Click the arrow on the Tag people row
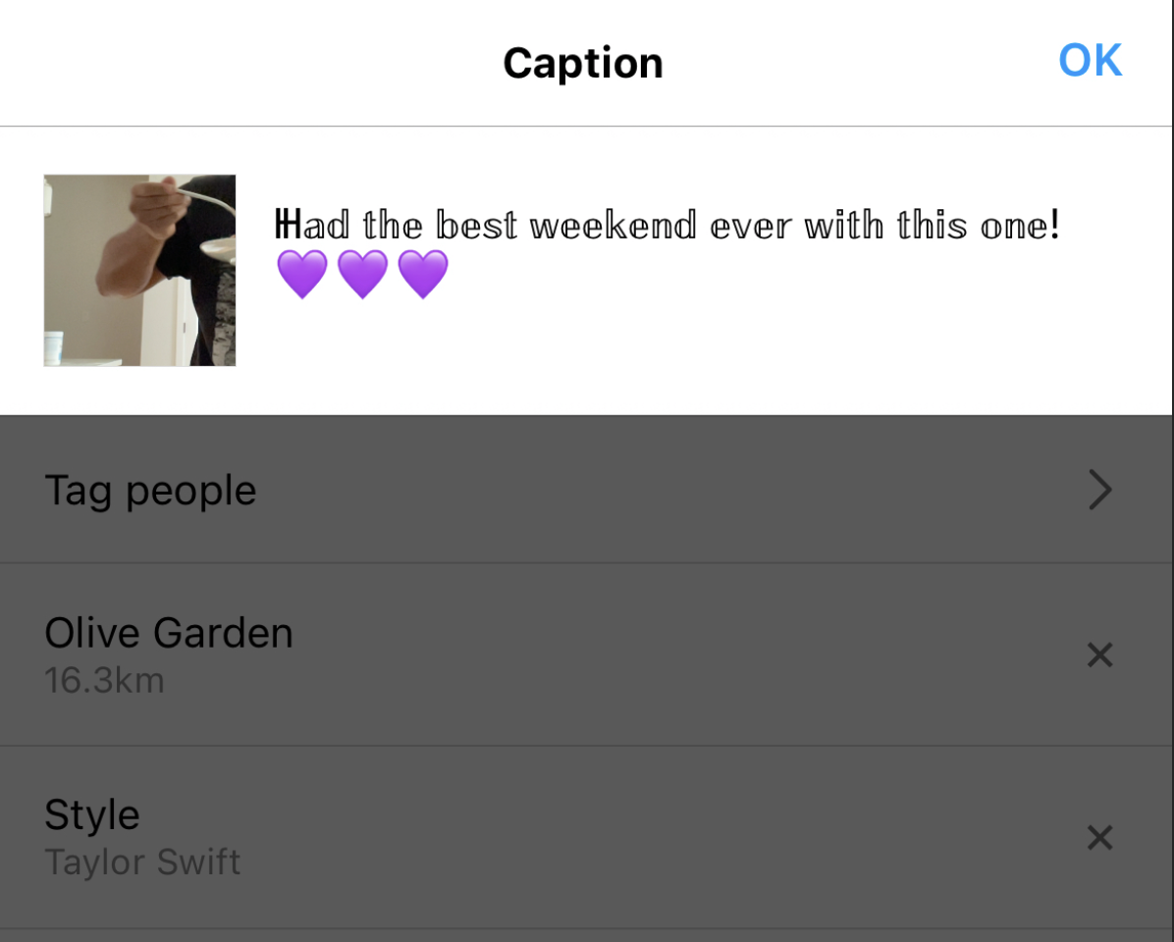Image resolution: width=1174 pixels, height=942 pixels. click(1100, 490)
